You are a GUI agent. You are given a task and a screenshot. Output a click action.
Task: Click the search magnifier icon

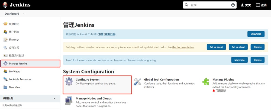coord(186,5)
